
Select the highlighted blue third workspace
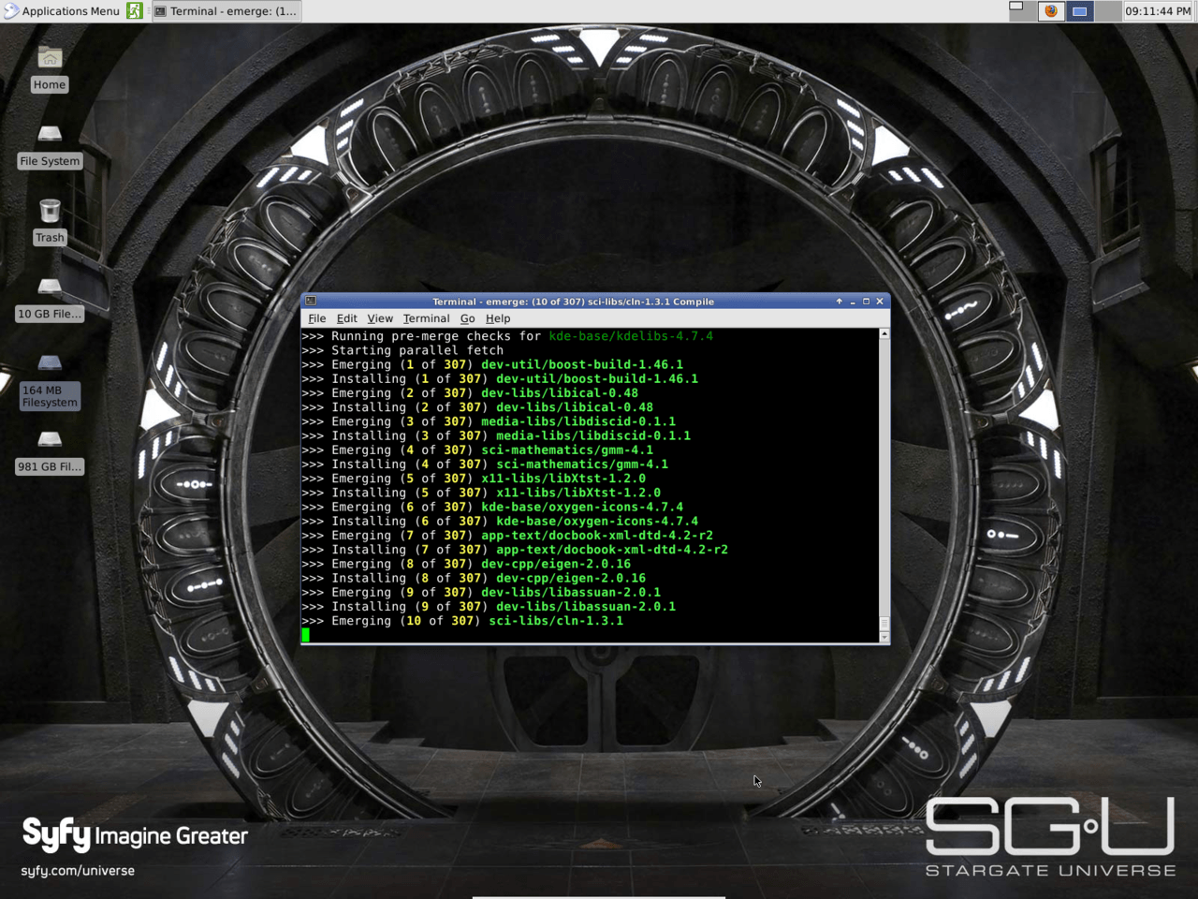pyautogui.click(x=1079, y=11)
